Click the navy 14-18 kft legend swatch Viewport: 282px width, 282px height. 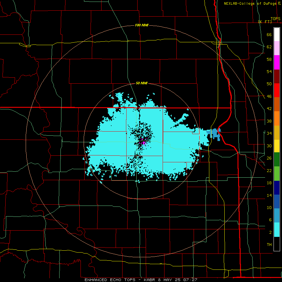point(277,188)
